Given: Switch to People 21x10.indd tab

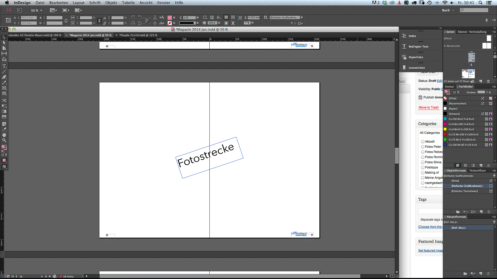Looking at the screenshot, I should 138,35.
